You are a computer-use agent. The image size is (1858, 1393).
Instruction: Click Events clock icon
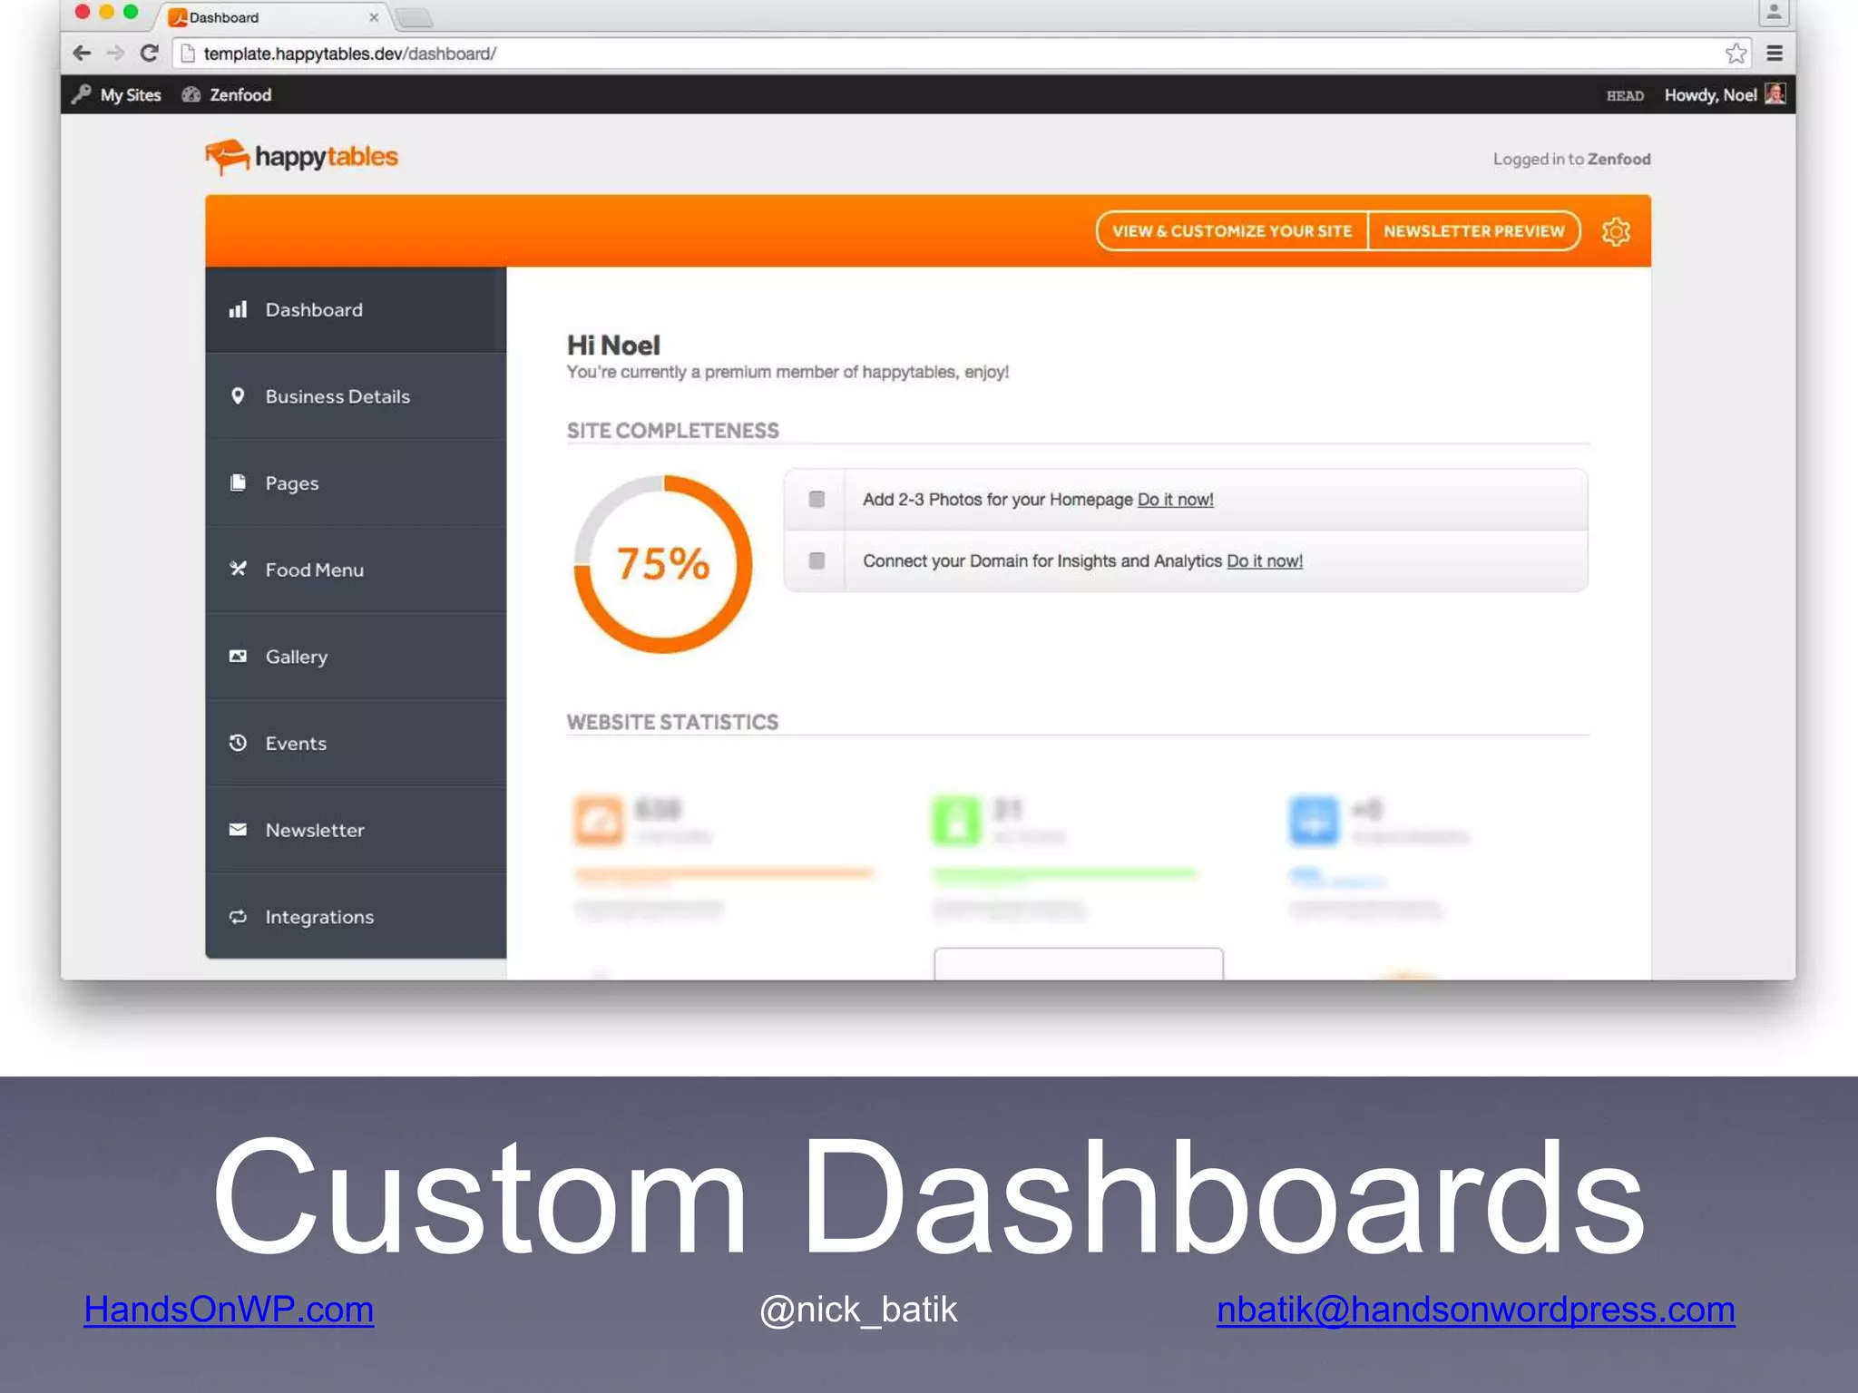tap(238, 743)
